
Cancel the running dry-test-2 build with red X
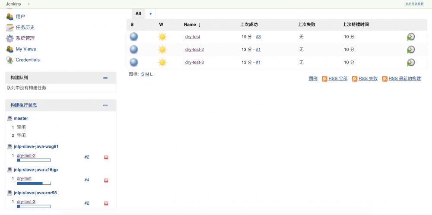[x=106, y=157]
